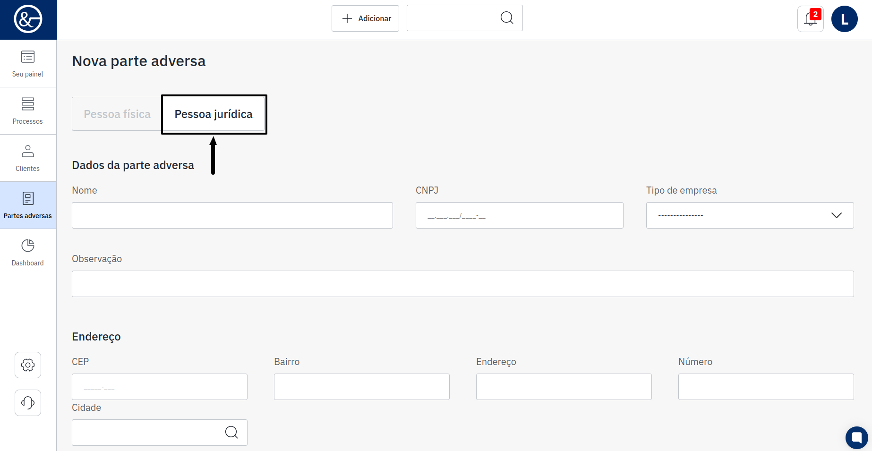Open the Dashboard pie chart icon
Viewport: 872px width, 451px height.
[x=28, y=253]
